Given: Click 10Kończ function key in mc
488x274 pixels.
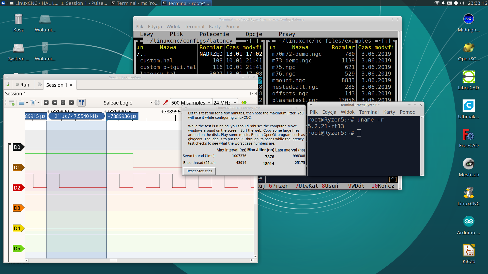Looking at the screenshot, I should click(x=383, y=186).
